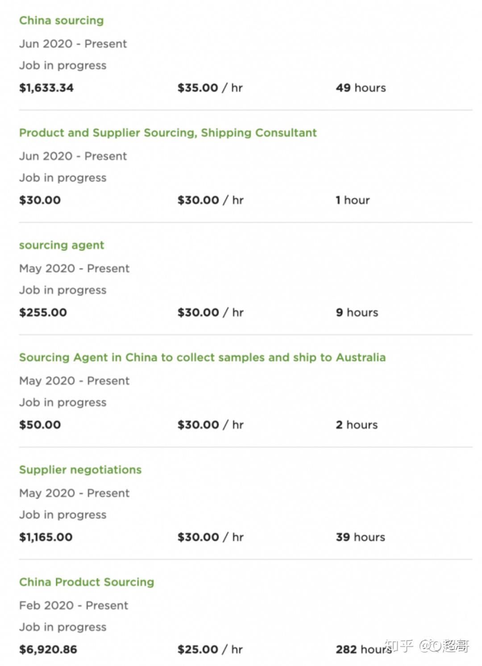This screenshot has height=666, width=482.
Task: Click the $50.00 earnings amount
Action: coord(40,425)
